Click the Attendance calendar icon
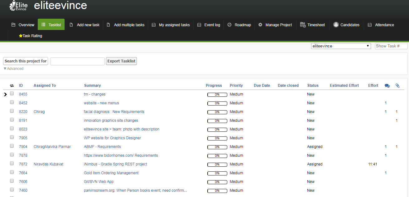 pyautogui.click(x=370, y=25)
